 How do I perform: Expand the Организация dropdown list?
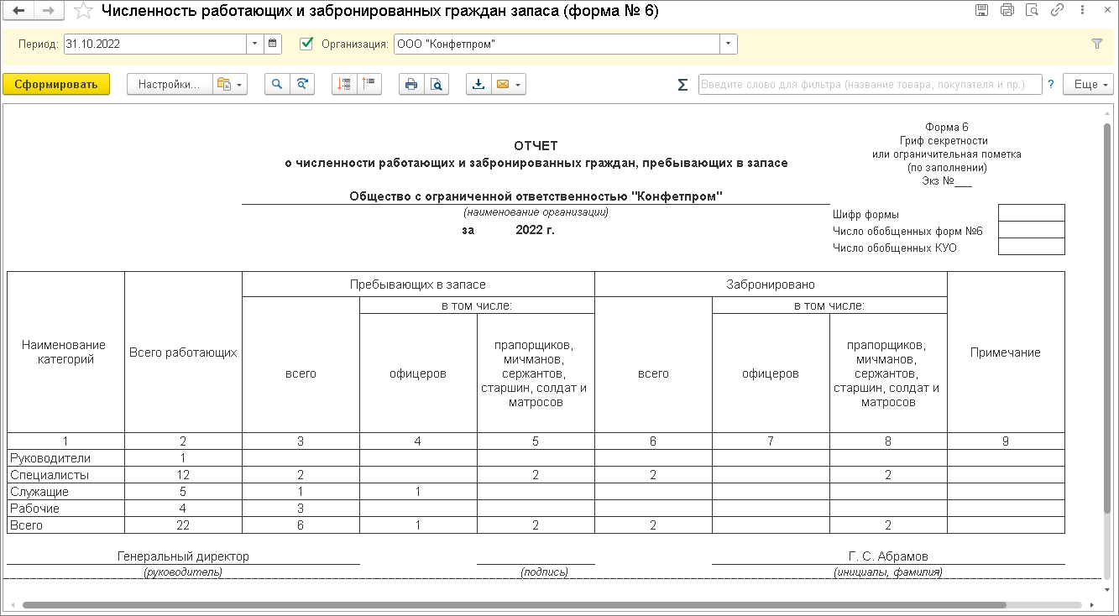point(728,44)
